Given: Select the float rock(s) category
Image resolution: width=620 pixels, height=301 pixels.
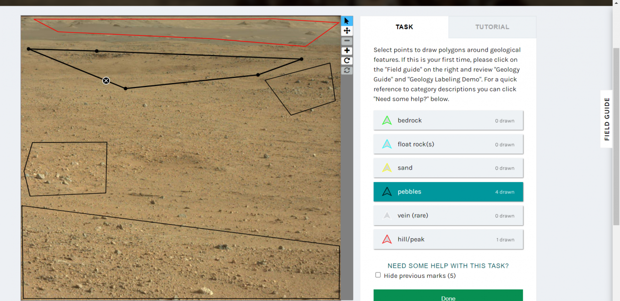Looking at the screenshot, I should tap(449, 144).
